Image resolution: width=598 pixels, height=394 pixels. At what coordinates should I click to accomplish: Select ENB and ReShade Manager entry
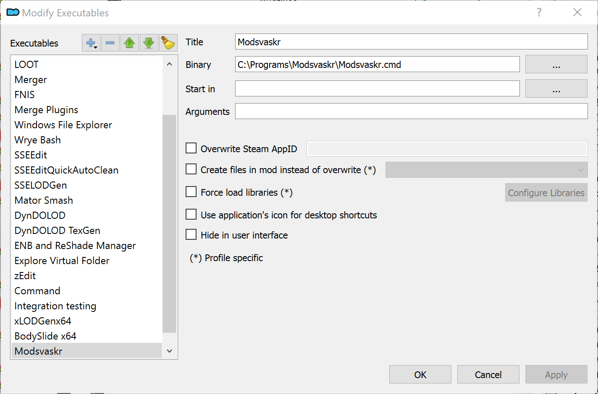pos(87,245)
